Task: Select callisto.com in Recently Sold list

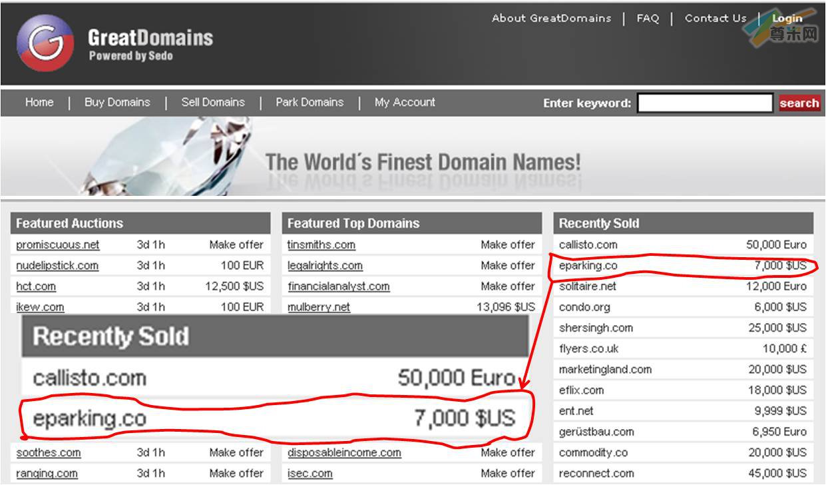Action: (x=588, y=245)
